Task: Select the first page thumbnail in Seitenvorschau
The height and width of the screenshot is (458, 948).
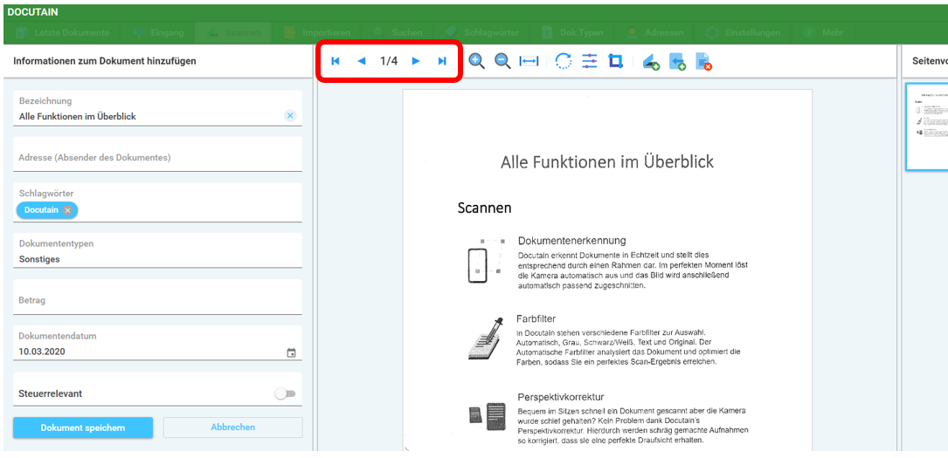Action: point(927,126)
